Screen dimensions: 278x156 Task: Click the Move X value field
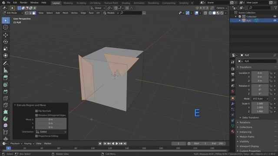pos(51,120)
